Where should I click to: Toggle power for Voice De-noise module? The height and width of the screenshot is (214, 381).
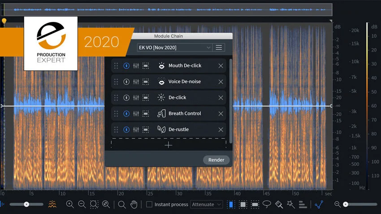126,81
